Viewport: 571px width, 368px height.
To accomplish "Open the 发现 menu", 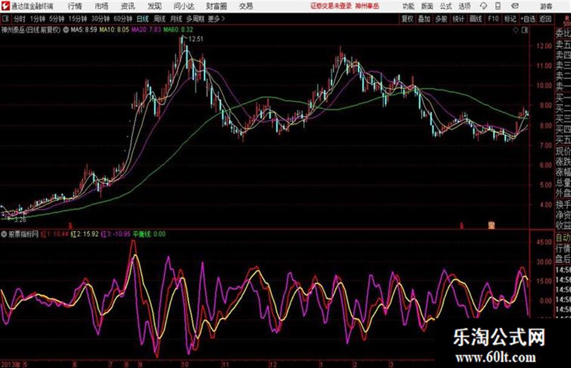I will pyautogui.click(x=155, y=6).
